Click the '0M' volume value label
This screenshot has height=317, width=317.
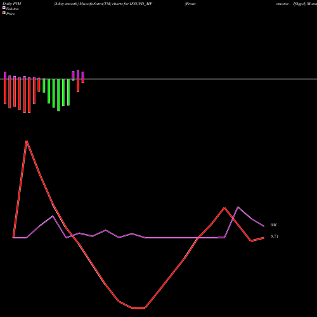click(x=273, y=225)
